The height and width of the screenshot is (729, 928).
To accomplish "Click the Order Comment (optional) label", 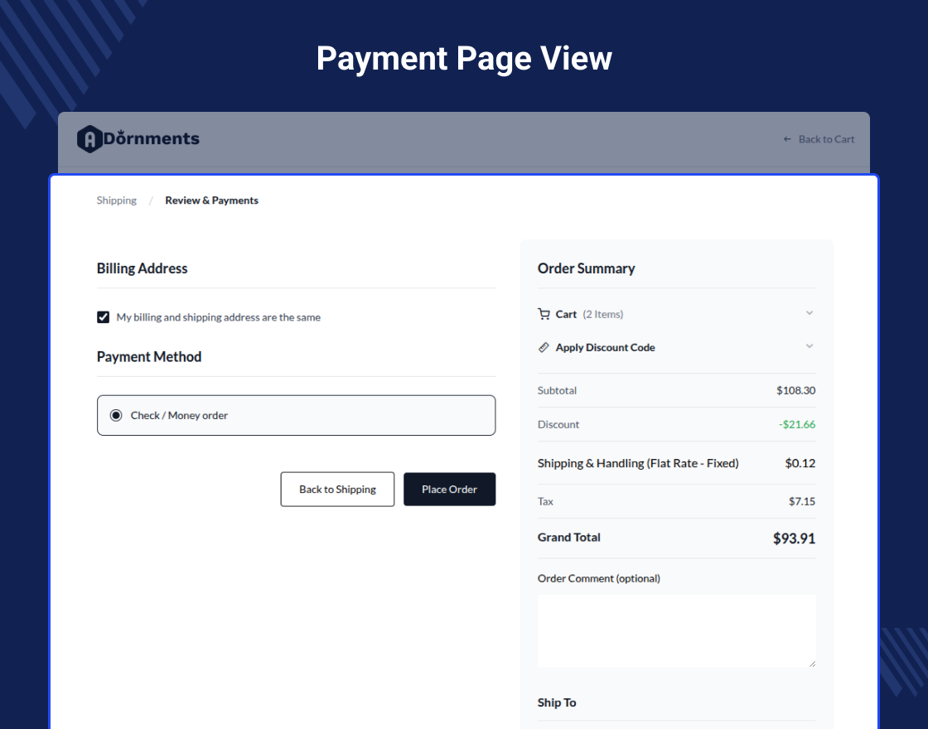I will point(599,578).
